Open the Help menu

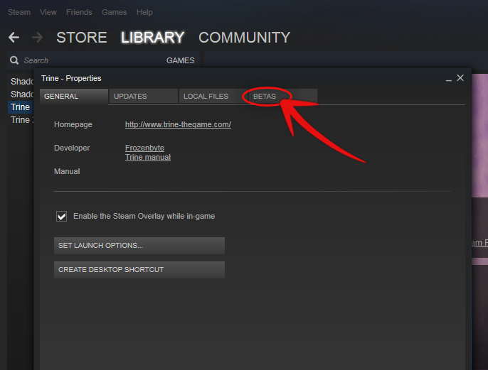click(144, 12)
